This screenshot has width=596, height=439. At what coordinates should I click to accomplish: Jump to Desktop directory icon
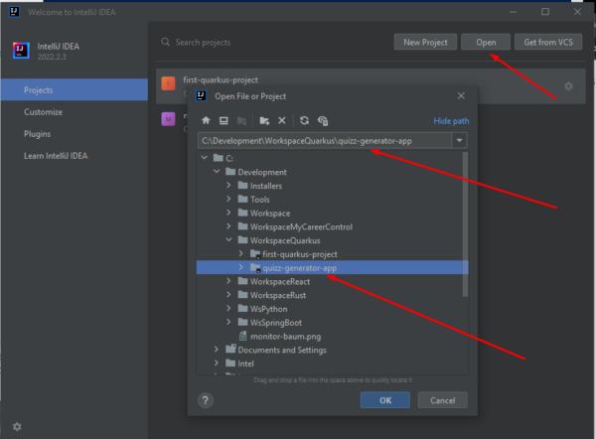223,120
